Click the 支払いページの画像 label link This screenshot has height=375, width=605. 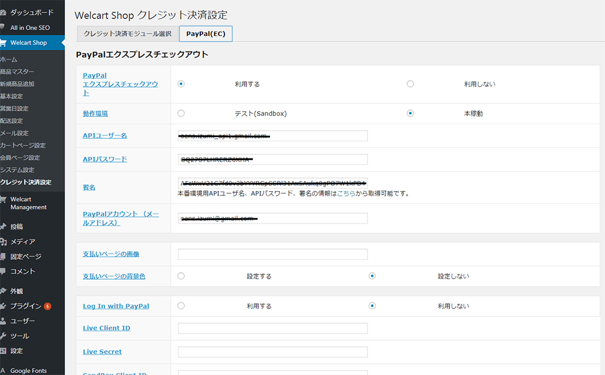111,254
